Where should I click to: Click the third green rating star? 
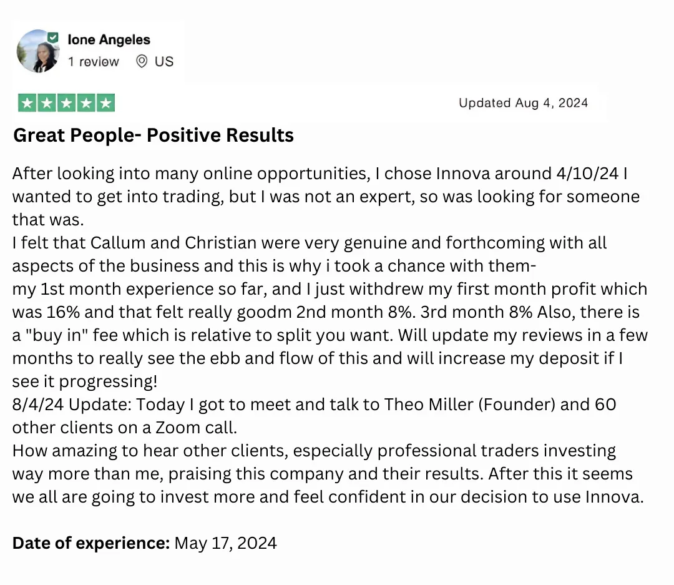point(66,104)
